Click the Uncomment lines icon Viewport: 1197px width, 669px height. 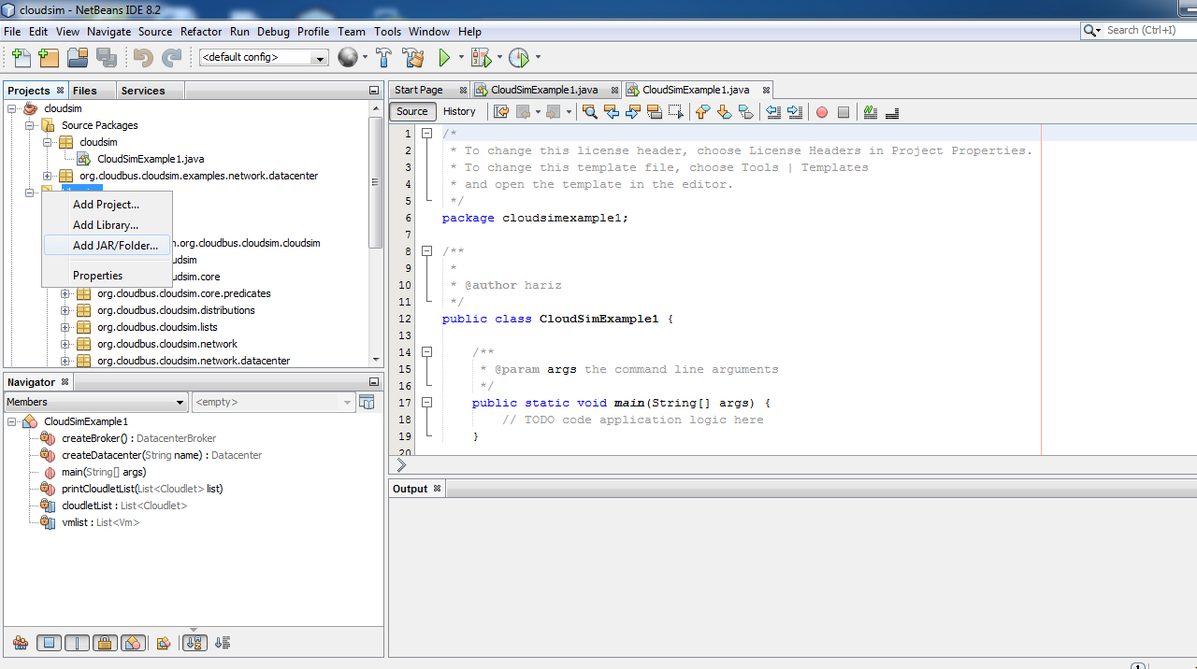tap(892, 112)
